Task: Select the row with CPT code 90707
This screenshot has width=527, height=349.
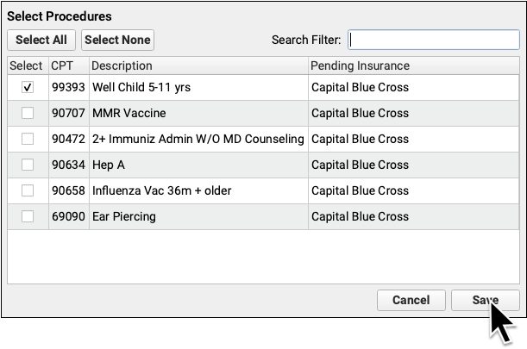Action: click(67, 113)
